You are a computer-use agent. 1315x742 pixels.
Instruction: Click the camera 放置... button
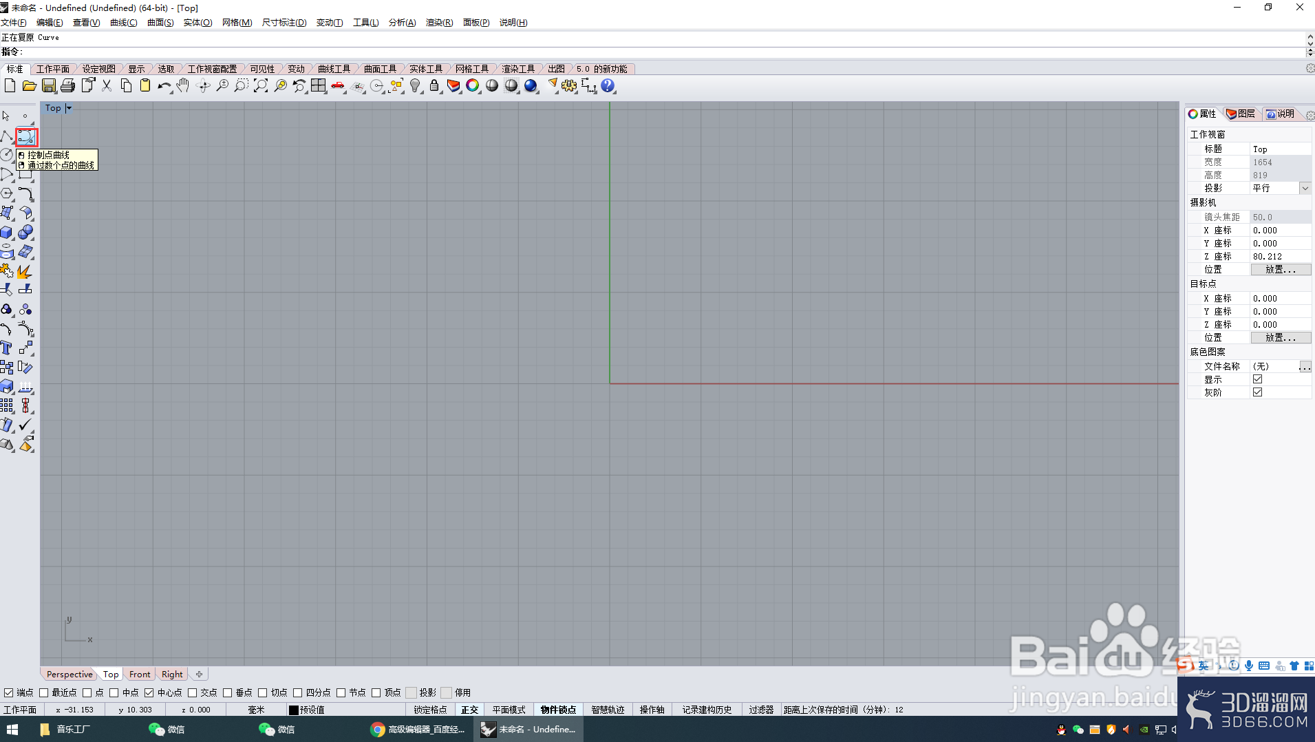click(x=1280, y=270)
